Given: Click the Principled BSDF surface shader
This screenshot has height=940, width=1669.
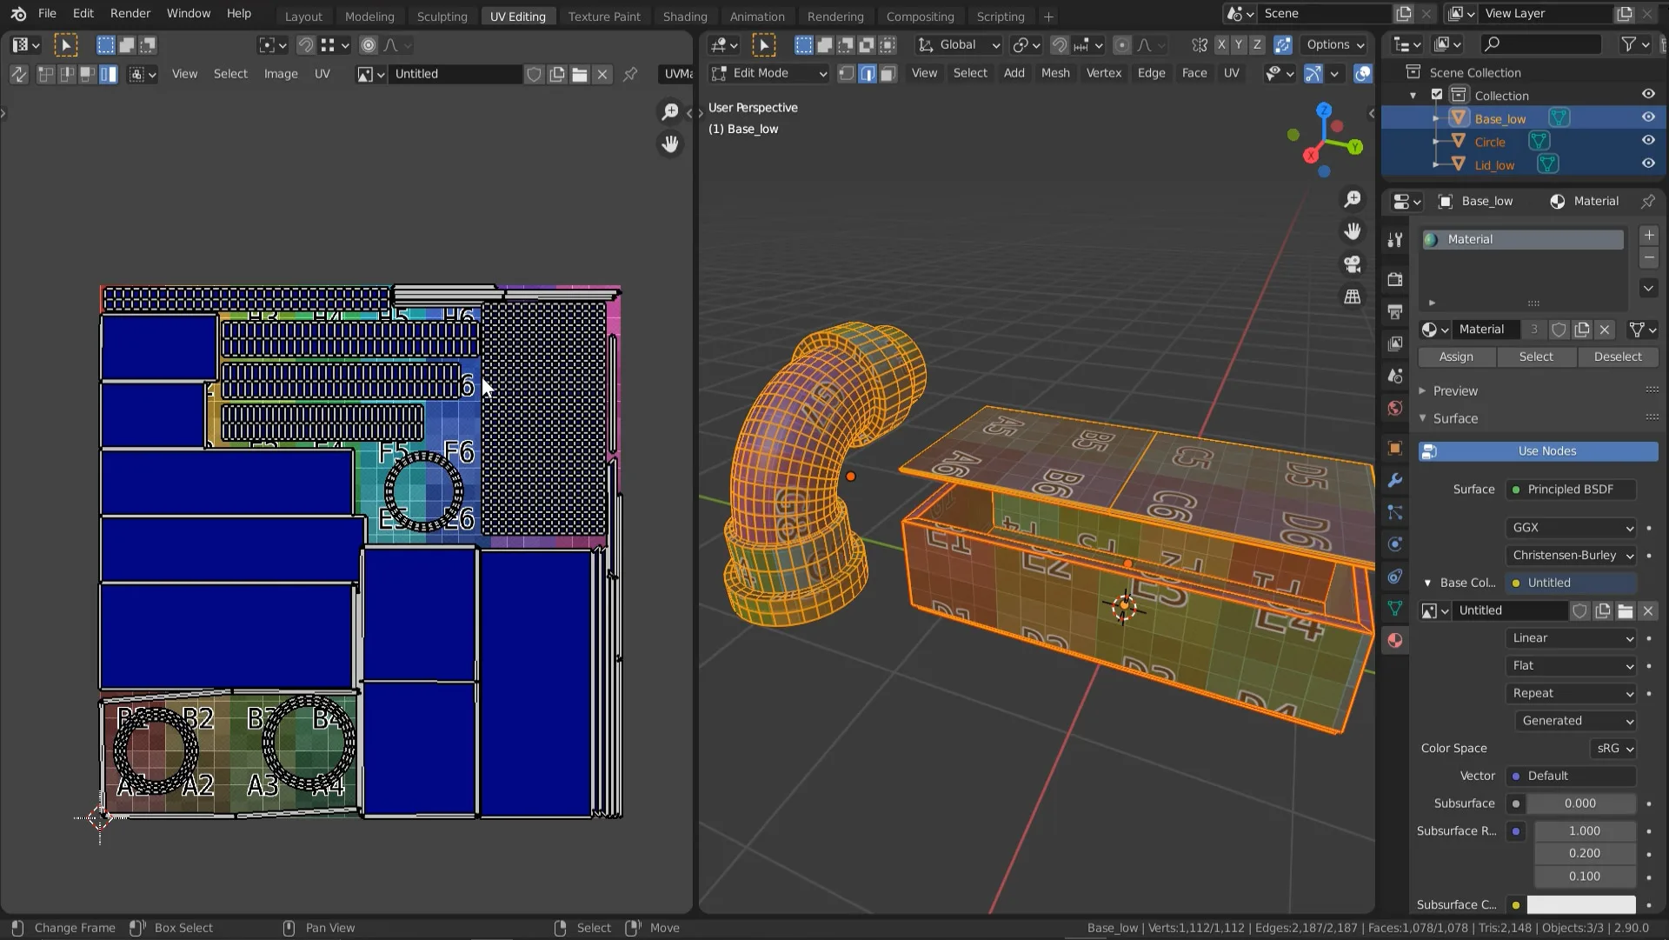Looking at the screenshot, I should click(x=1571, y=489).
